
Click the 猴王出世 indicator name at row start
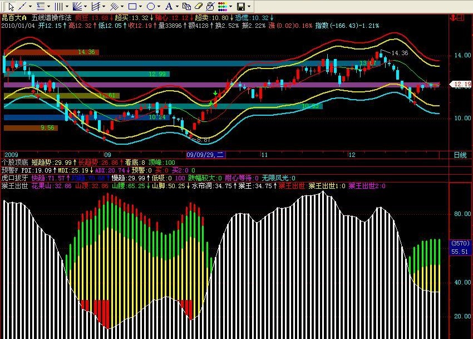tap(15, 186)
